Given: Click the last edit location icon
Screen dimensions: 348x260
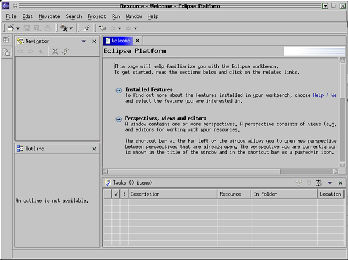Looking at the screenshot, I should [102, 28].
